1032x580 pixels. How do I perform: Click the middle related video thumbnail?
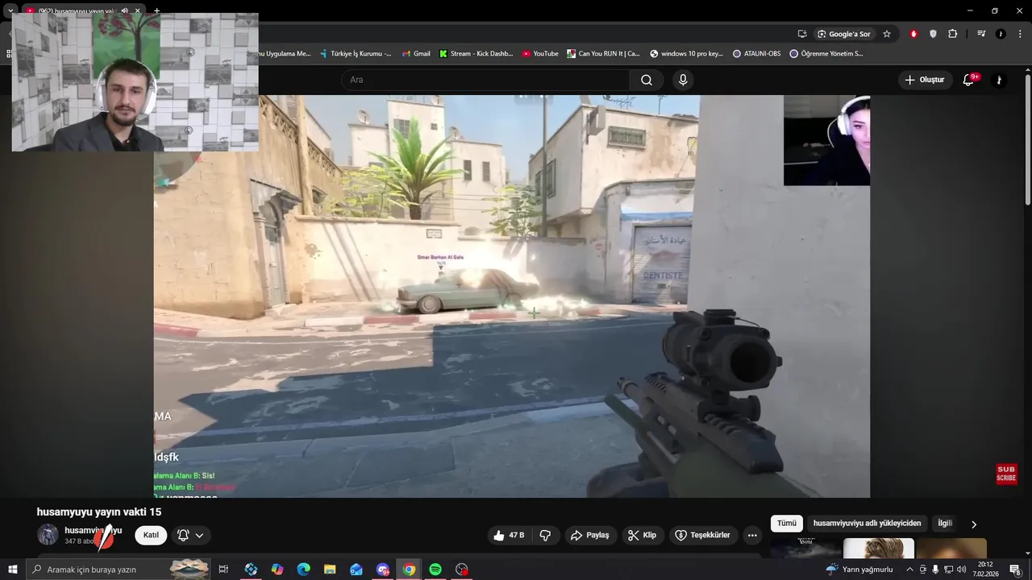point(879,548)
